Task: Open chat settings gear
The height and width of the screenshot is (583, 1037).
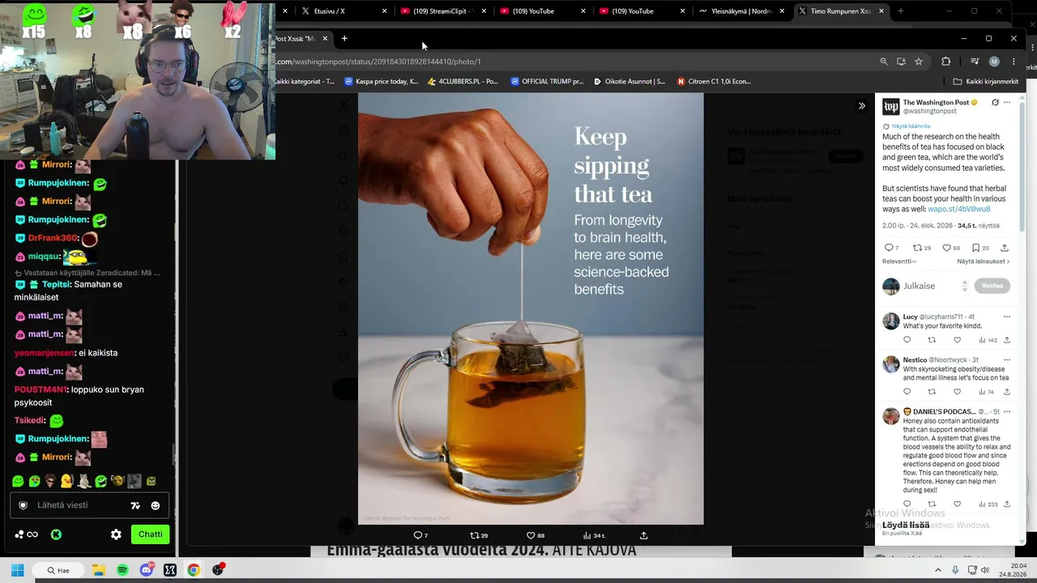Action: tap(116, 534)
